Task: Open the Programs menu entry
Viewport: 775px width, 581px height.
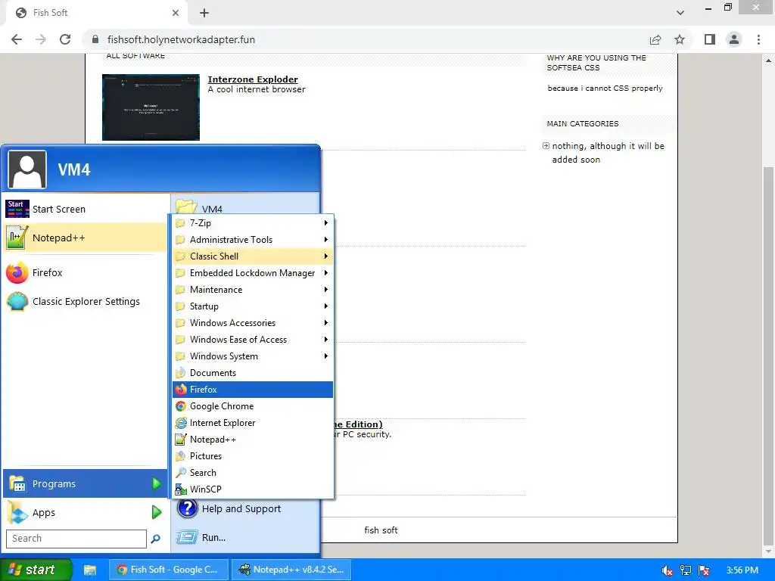Action: (x=85, y=483)
